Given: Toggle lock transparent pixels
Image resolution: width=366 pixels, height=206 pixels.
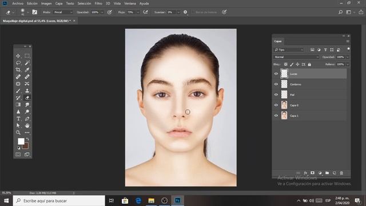Looking at the screenshot, I should (x=286, y=65).
